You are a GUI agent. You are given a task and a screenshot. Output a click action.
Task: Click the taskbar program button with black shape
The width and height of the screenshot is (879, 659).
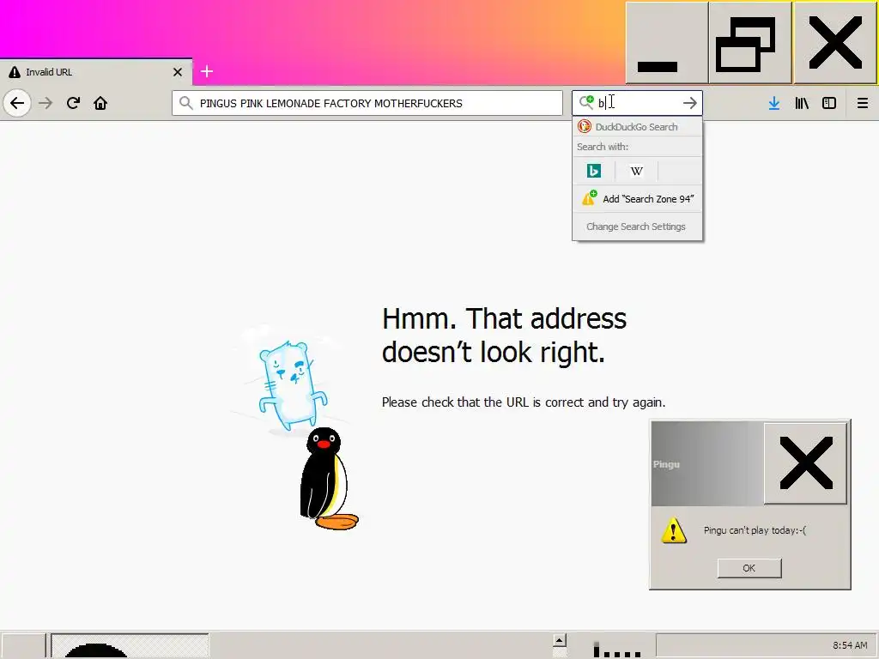tap(130, 646)
